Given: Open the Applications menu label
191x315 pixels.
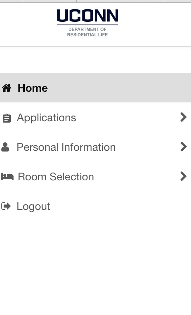Looking at the screenshot, I should (47, 118).
